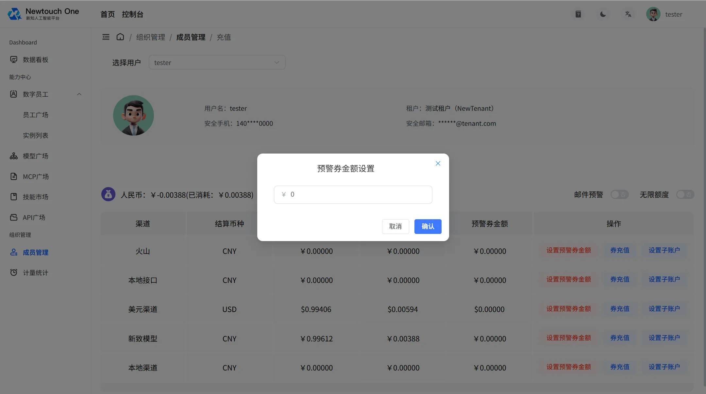Viewport: 706px width, 394px height.
Task: Click the 取消 button in the dialog
Action: click(x=395, y=226)
